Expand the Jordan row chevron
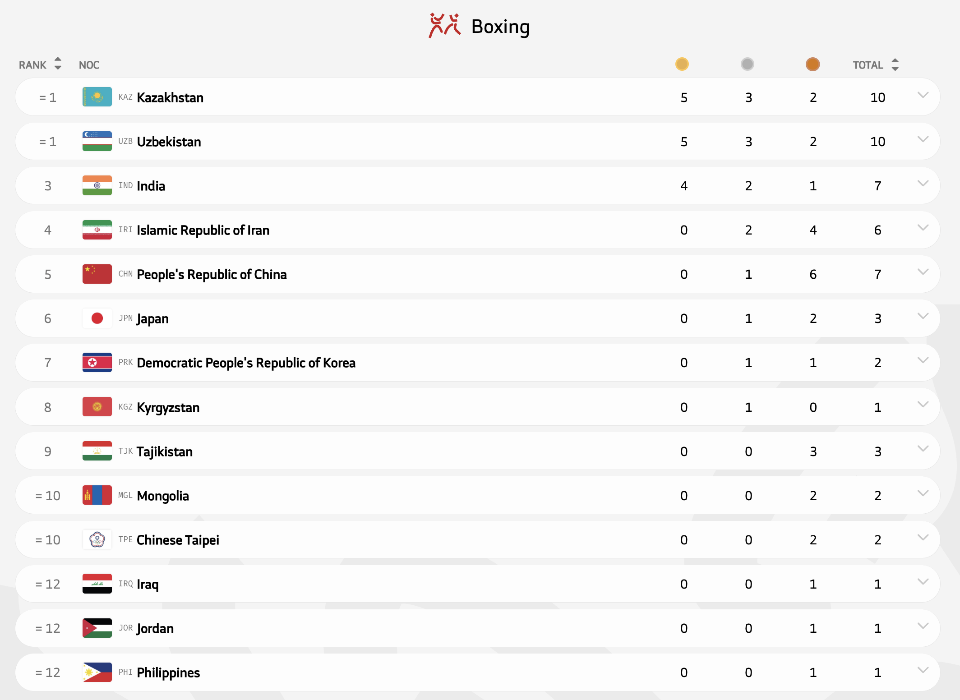The height and width of the screenshot is (700, 960). click(923, 626)
